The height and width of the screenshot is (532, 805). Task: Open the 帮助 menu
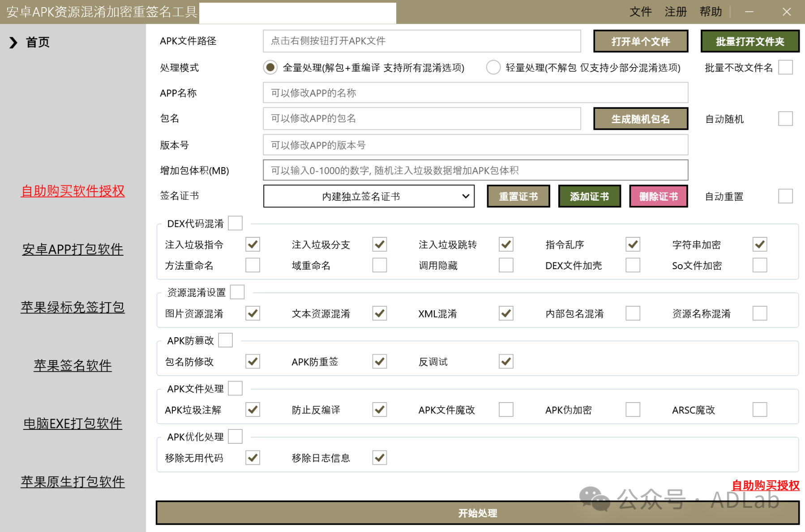(711, 12)
